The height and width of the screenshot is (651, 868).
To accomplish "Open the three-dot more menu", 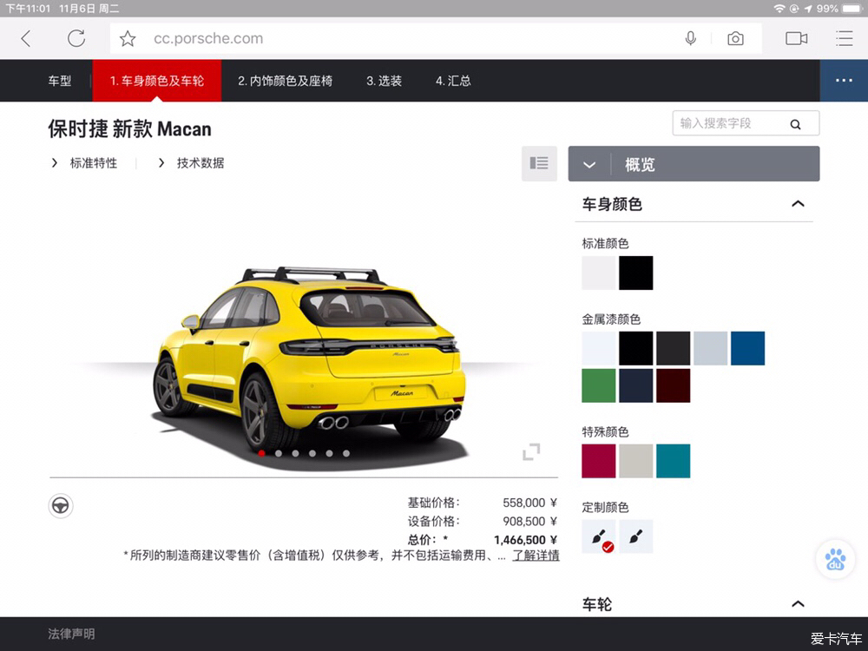I will (x=844, y=80).
